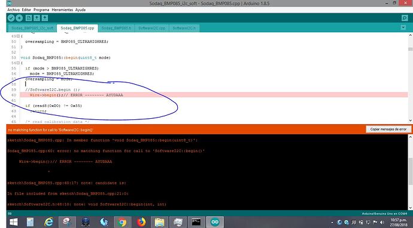This screenshot has width=413, height=228.
Task: Click the console line 'note: candidate is:'
Action: tap(66, 183)
